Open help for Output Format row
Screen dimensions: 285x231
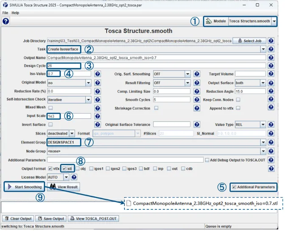coord(271,169)
